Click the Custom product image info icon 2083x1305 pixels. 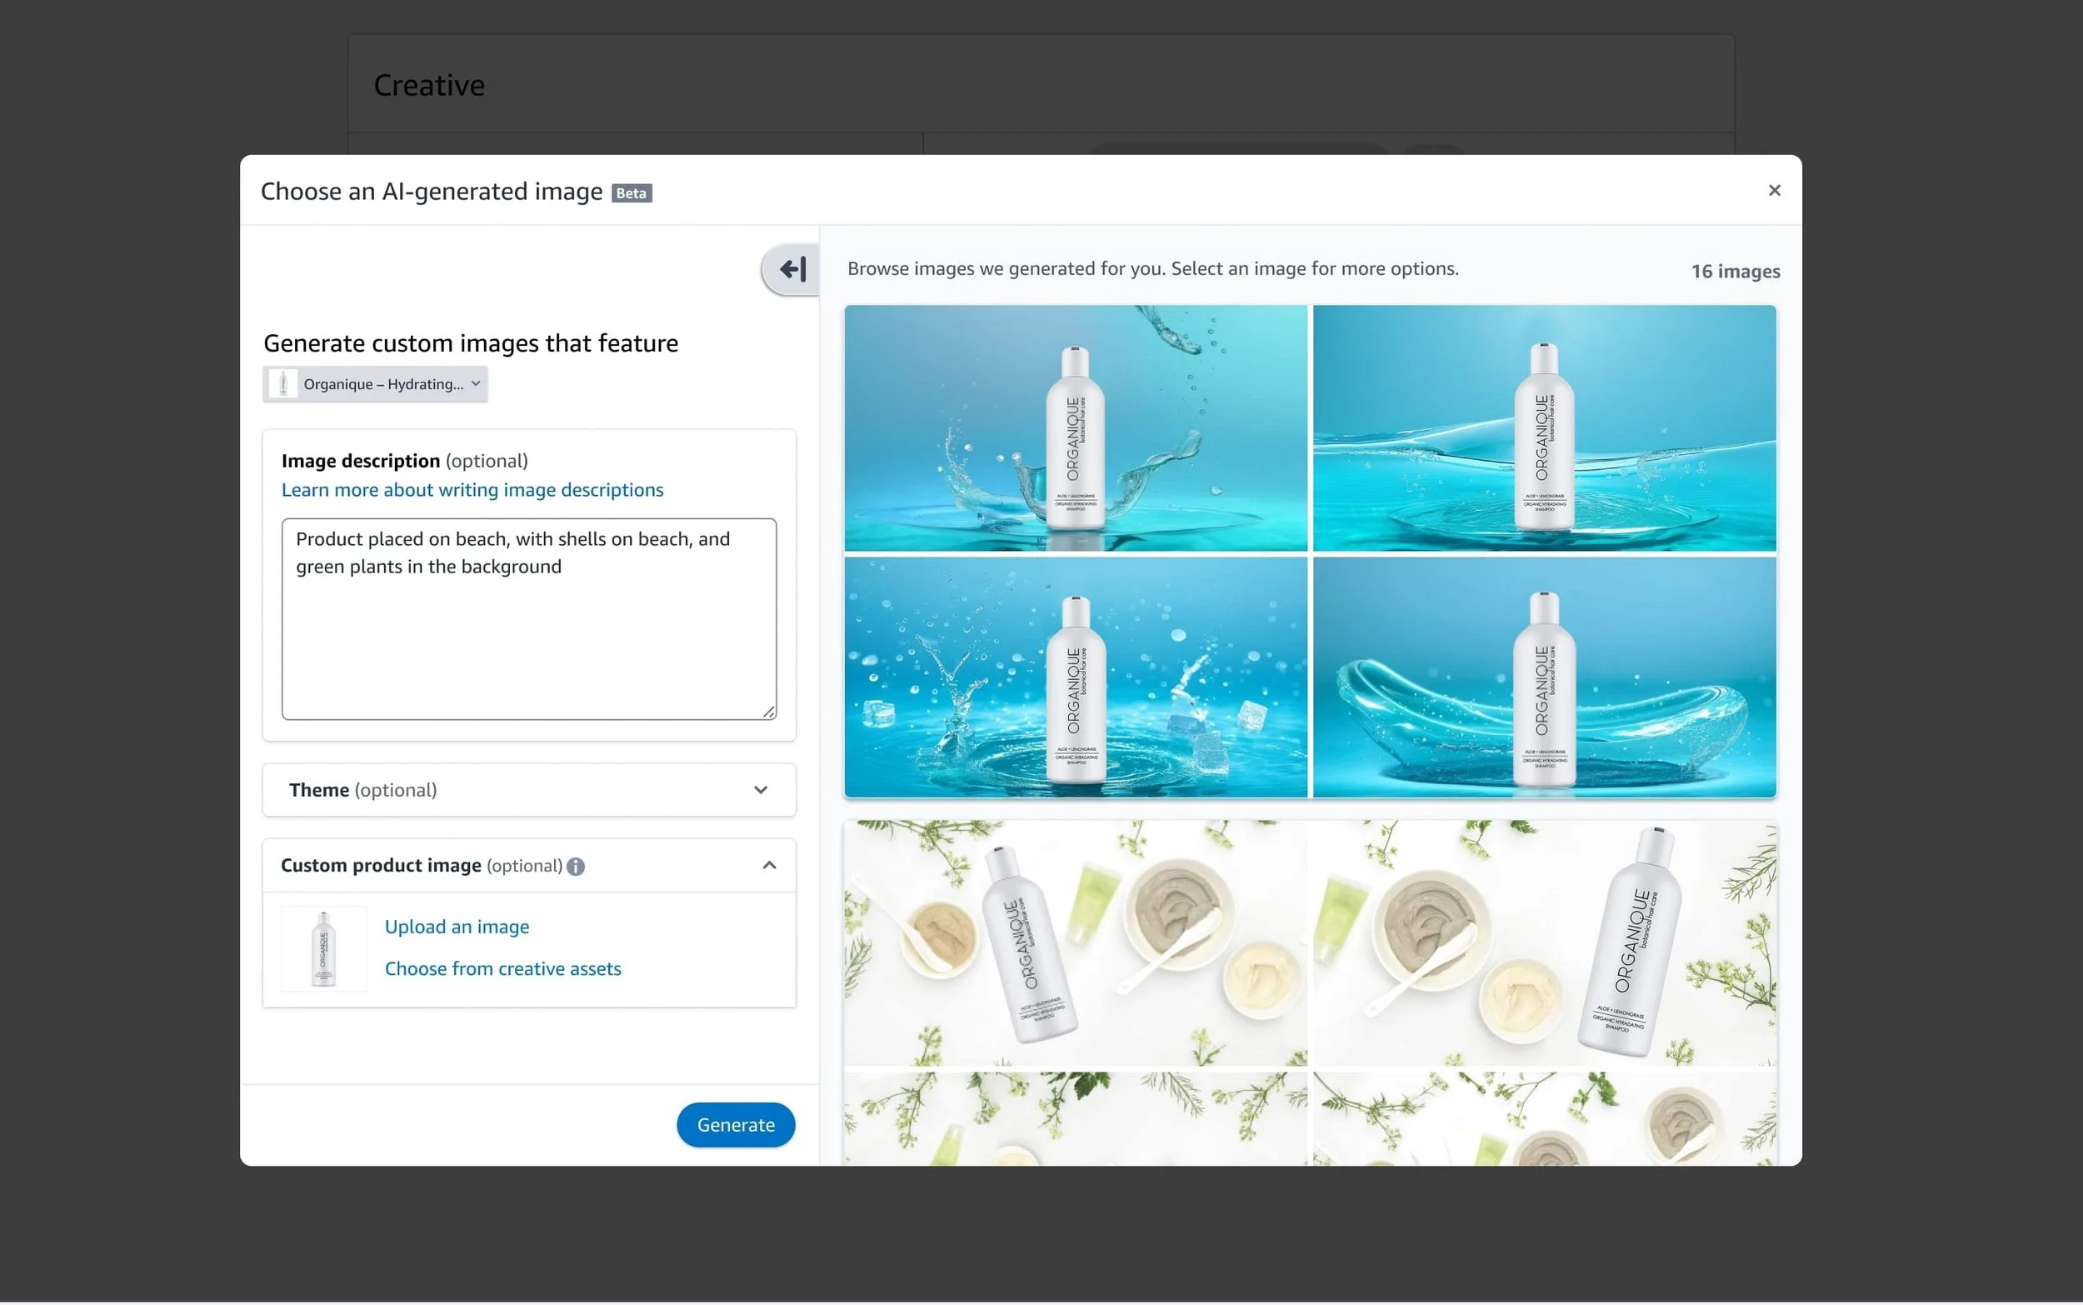coord(576,866)
